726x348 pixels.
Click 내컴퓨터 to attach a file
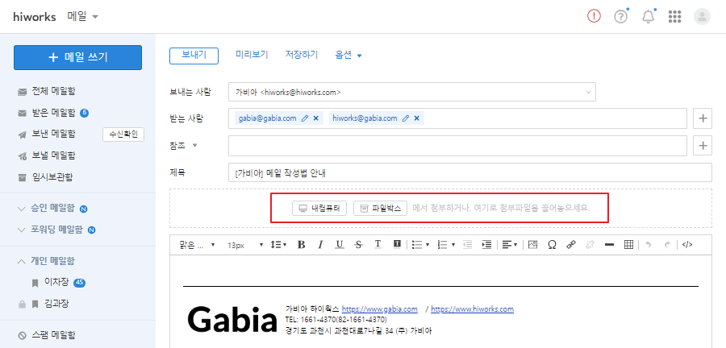click(x=320, y=208)
